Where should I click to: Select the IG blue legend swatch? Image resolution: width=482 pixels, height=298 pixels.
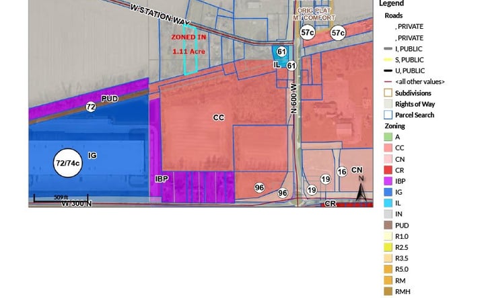point(388,192)
